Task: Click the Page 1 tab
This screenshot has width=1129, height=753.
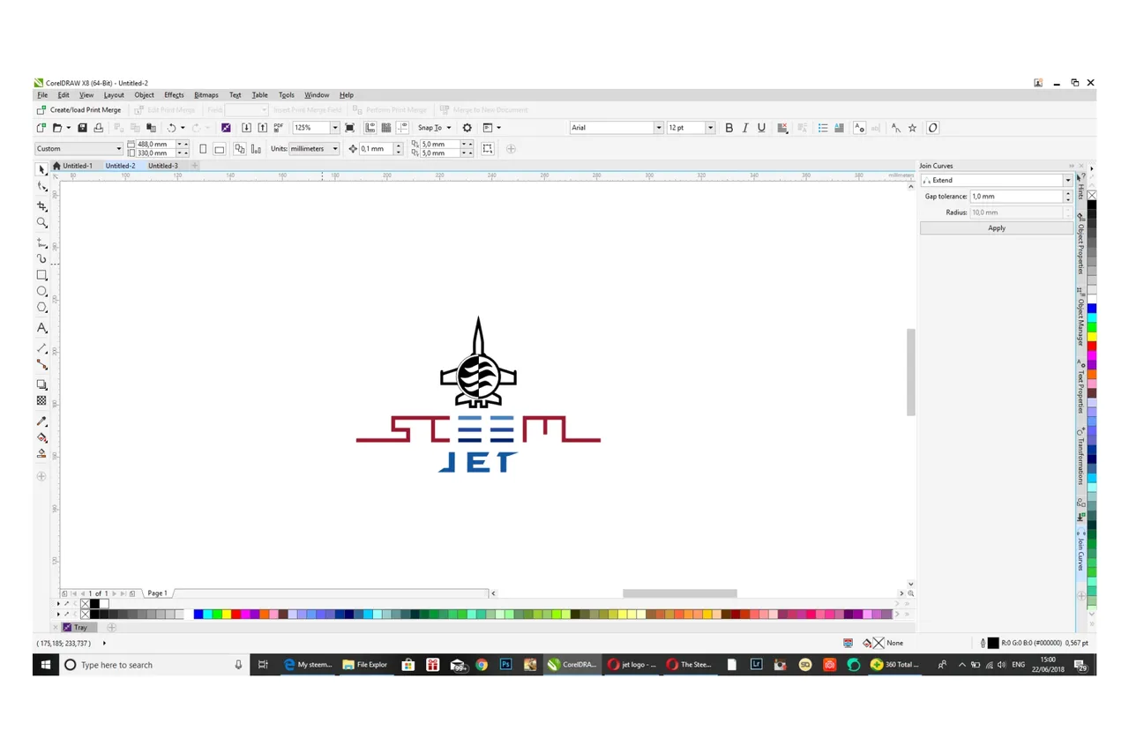Action: click(157, 593)
